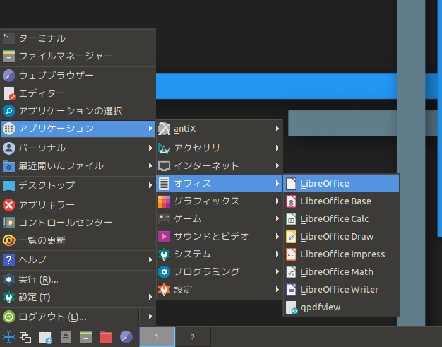This screenshot has height=347, width=442.
Task: Switch to workspace 1
Action: click(157, 337)
